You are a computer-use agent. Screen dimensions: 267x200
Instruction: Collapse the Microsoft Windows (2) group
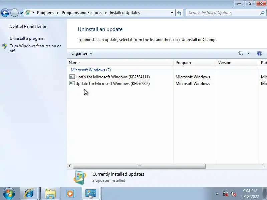90,70
